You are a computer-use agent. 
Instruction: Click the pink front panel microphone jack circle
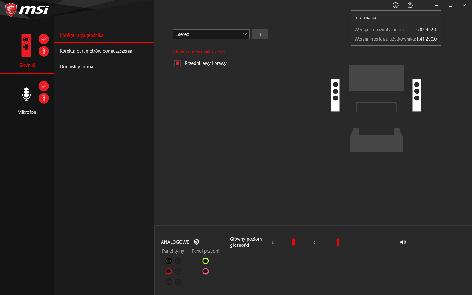[206, 271]
